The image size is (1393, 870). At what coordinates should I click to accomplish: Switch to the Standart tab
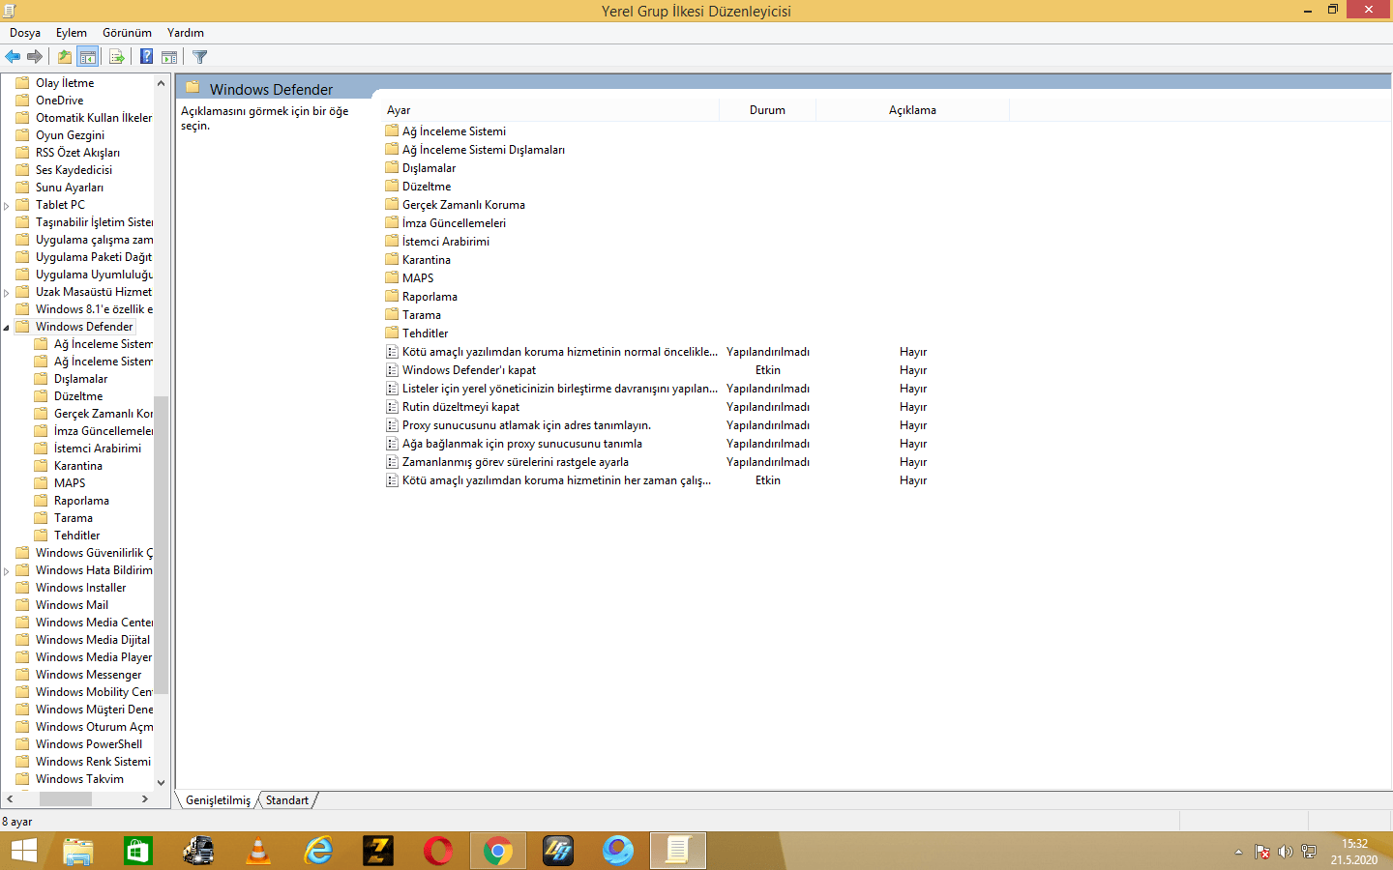coord(287,800)
